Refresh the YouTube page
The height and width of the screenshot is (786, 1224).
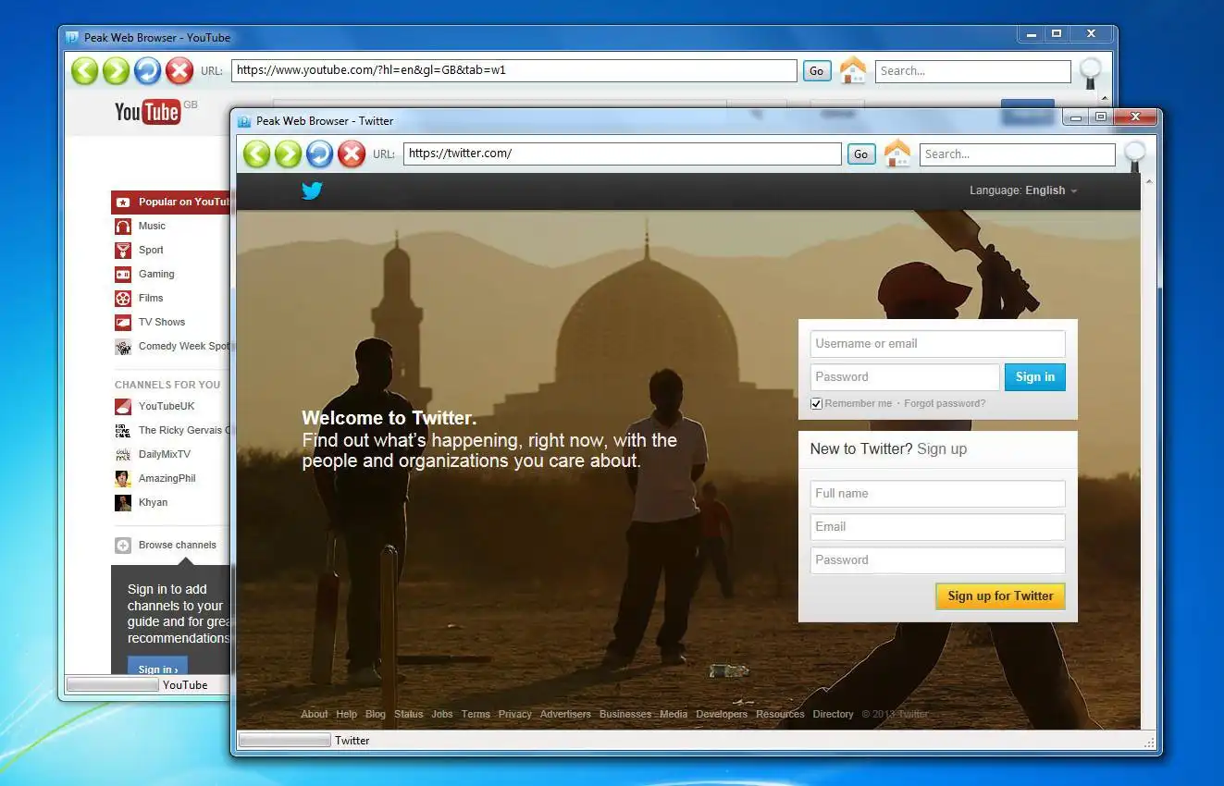[x=148, y=71]
